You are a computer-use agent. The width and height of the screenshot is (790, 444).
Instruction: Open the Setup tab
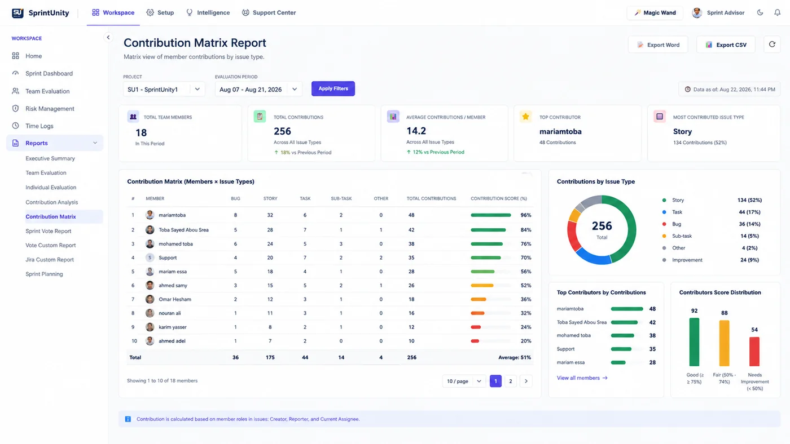click(x=160, y=12)
